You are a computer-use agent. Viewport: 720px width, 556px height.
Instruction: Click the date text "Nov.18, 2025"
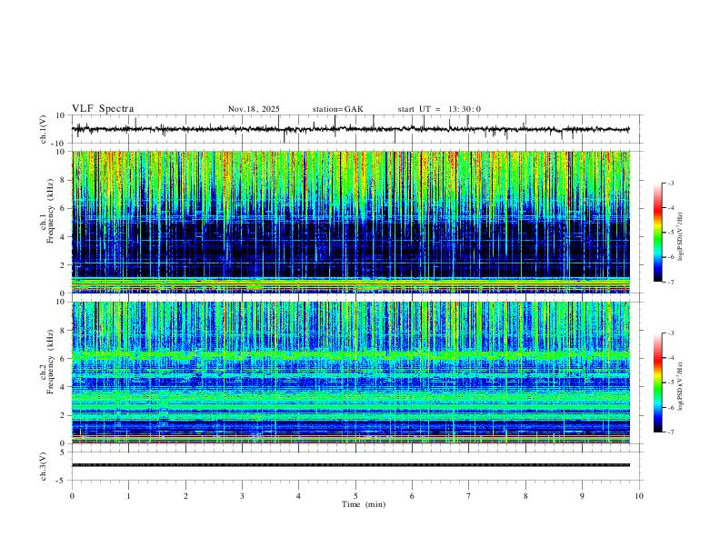254,109
